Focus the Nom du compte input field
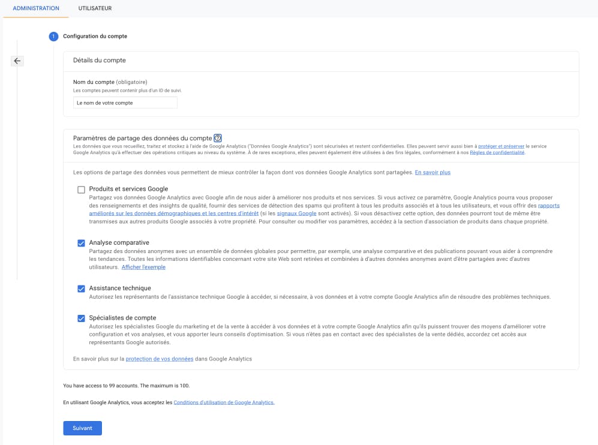598x445 pixels. 125,103
